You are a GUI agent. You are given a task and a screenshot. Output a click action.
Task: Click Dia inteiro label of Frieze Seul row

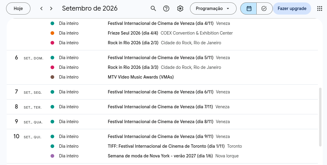[x=69, y=33]
